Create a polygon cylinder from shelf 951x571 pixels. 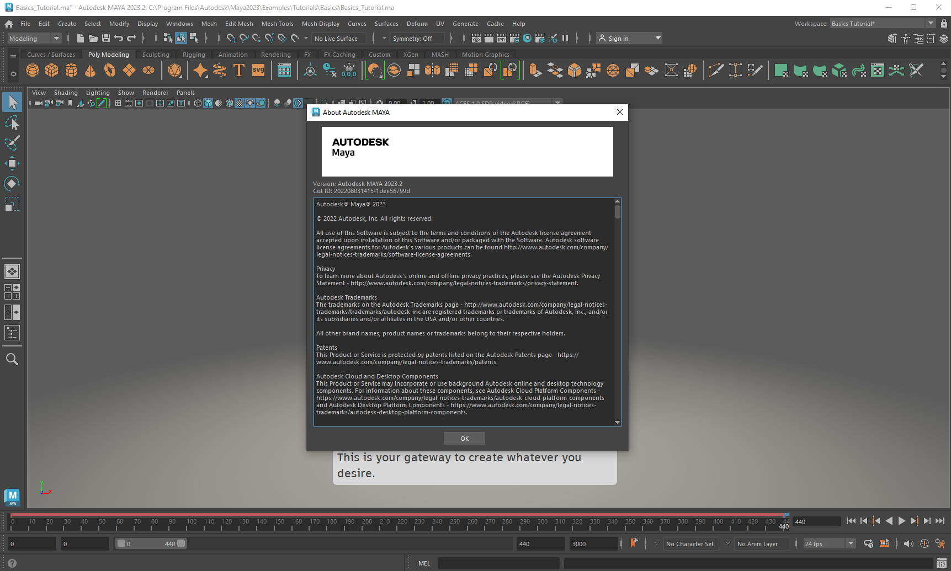(71, 70)
